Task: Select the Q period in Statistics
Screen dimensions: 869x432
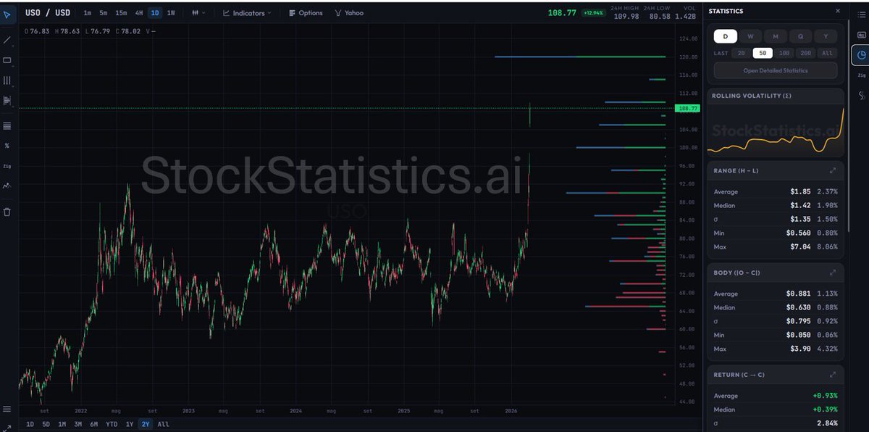Action: click(800, 36)
